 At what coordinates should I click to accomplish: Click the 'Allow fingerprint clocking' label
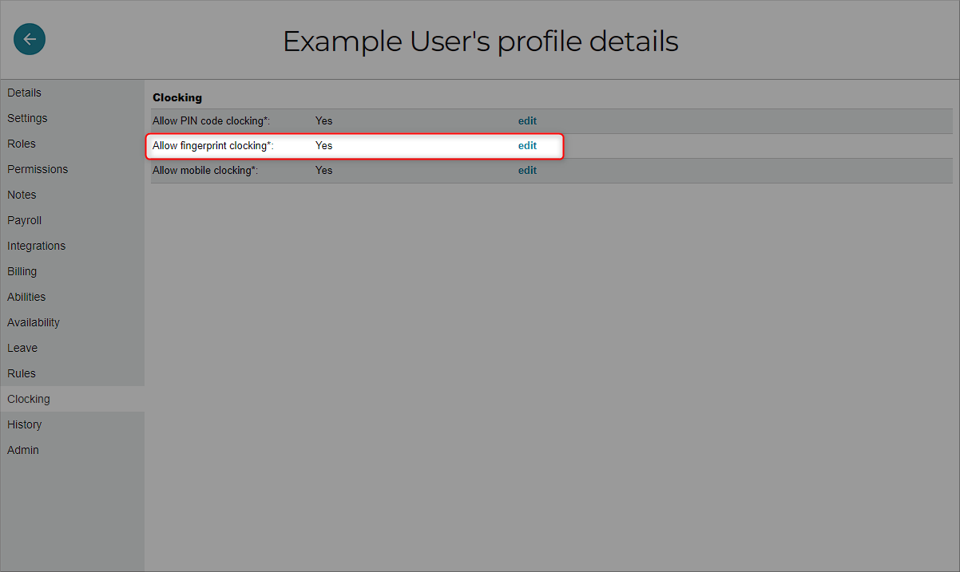tap(213, 146)
